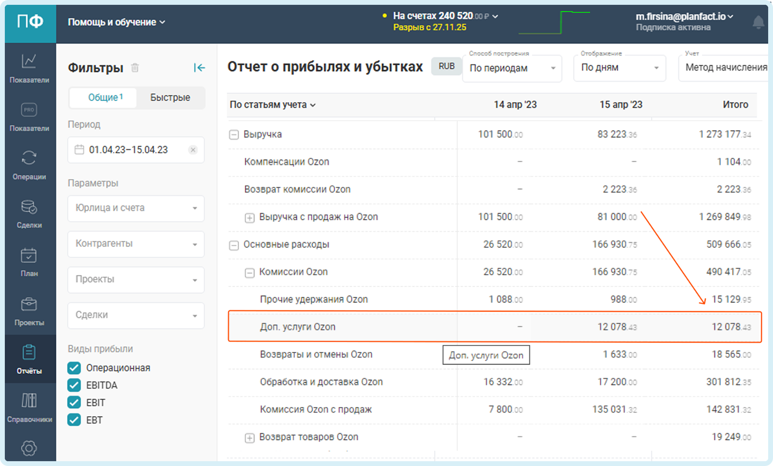Viewport: 773px width, 466px height.
Task: Click the notification bell icon
Action: point(758,22)
